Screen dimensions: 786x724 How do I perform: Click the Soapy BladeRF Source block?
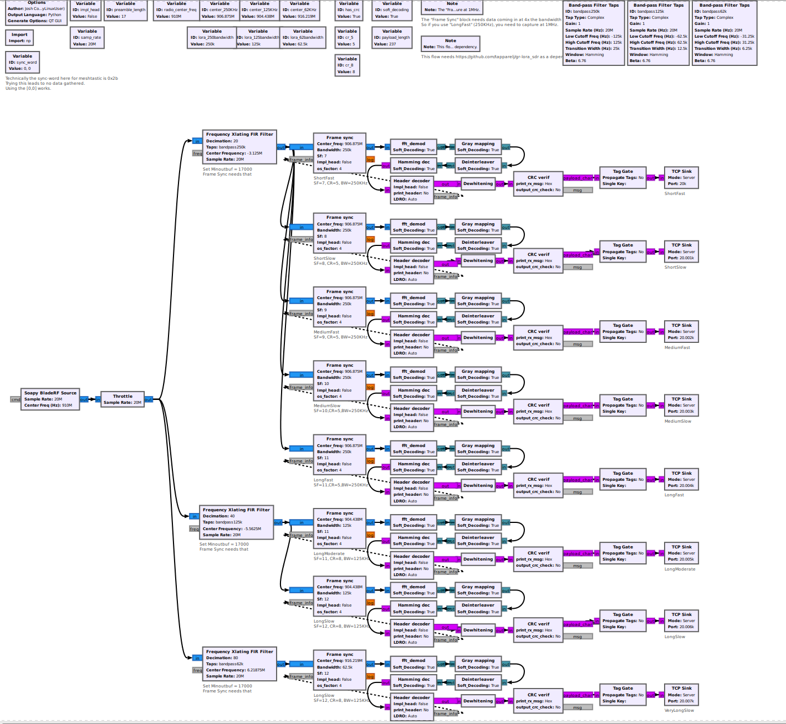[x=50, y=399]
